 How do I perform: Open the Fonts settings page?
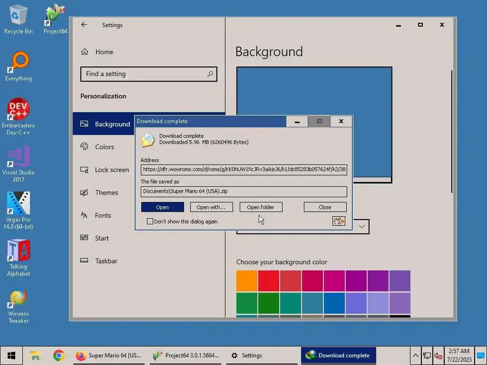(104, 215)
